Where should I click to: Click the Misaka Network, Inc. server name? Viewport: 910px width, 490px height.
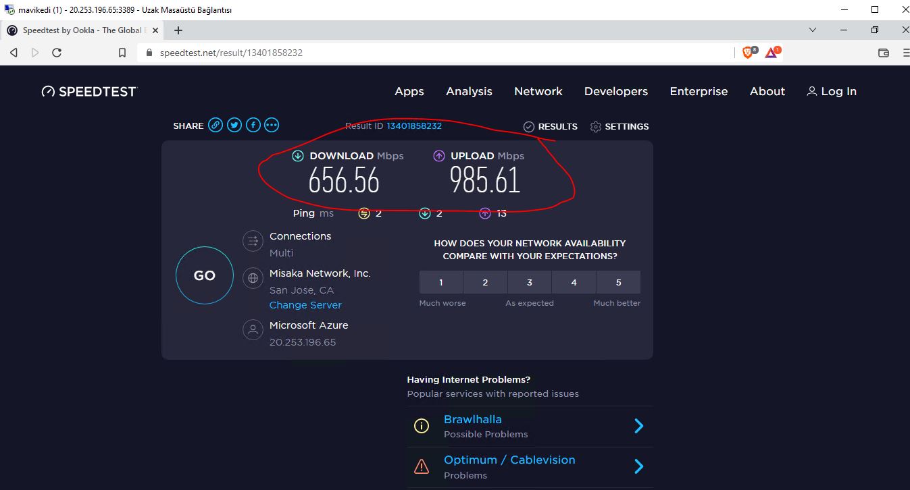320,273
